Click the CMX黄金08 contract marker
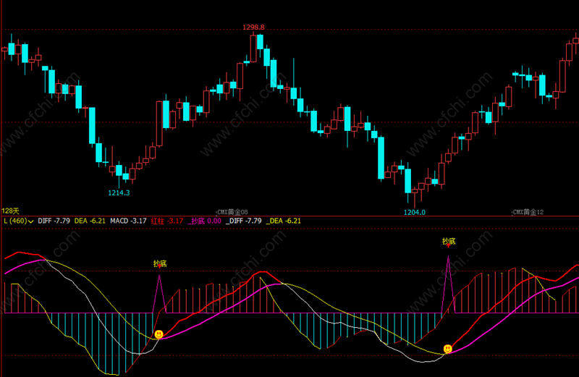This screenshot has width=579, height=377. click(232, 212)
